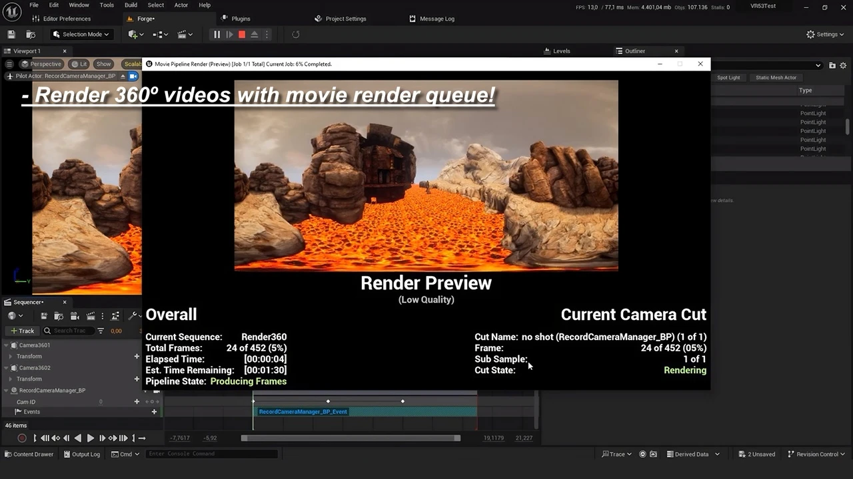The height and width of the screenshot is (479, 853).
Task: Click the Add Track button
Action: 22,331
